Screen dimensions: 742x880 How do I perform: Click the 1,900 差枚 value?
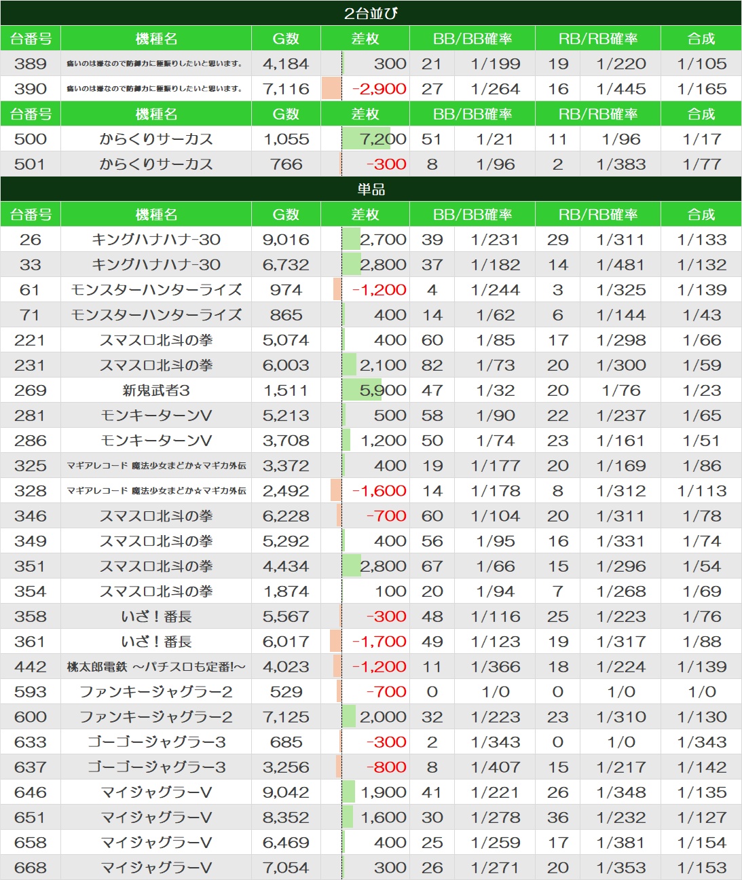pos(384,792)
